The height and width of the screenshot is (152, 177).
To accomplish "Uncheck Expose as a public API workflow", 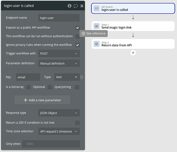I will click(78, 28).
